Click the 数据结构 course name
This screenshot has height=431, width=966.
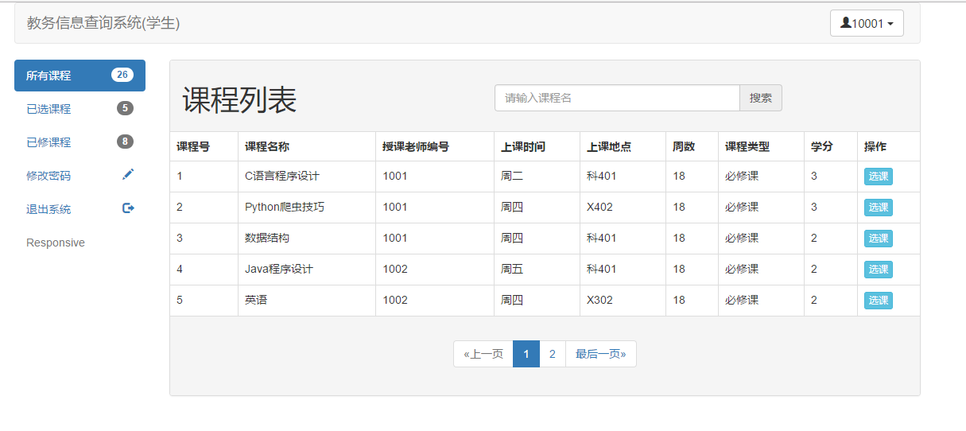click(x=267, y=239)
